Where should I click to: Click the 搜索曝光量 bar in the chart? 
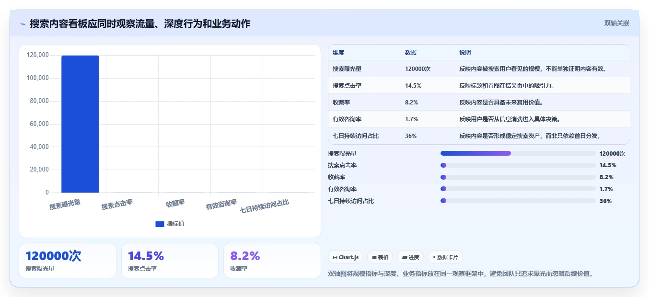(x=80, y=124)
